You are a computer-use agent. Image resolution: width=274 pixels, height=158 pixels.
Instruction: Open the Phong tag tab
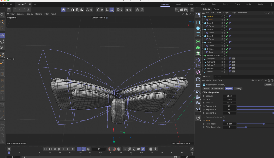[x=238, y=89]
